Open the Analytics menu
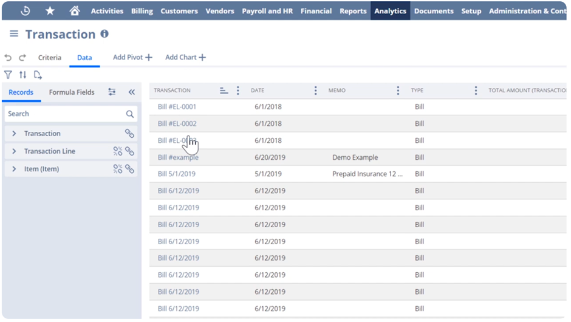The width and height of the screenshot is (571, 322). [x=390, y=11]
